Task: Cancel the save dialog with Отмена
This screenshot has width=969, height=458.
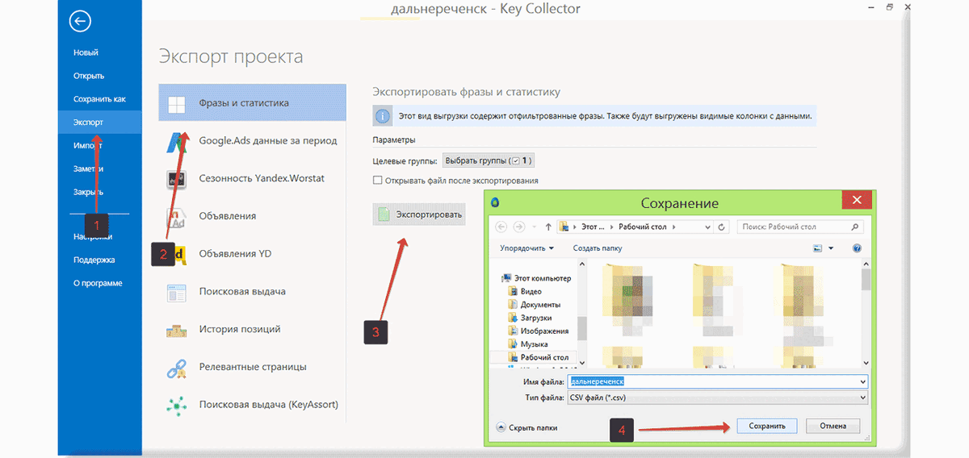Action: [833, 426]
